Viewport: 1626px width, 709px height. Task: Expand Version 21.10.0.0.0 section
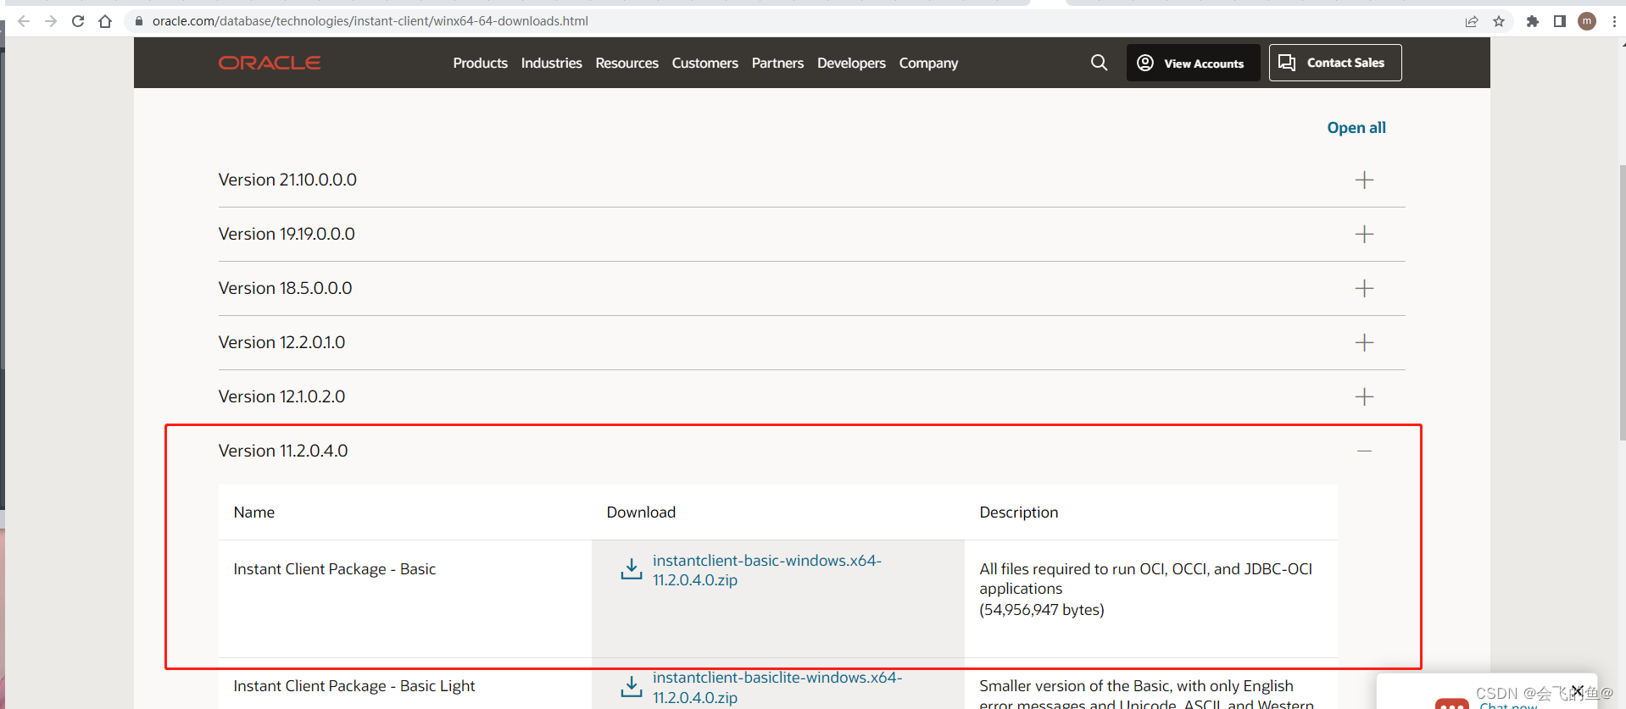pos(1364,180)
